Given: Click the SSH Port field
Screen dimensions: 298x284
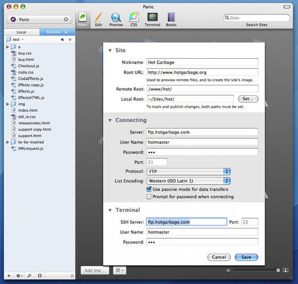Looking at the screenshot, I should (x=250, y=222).
